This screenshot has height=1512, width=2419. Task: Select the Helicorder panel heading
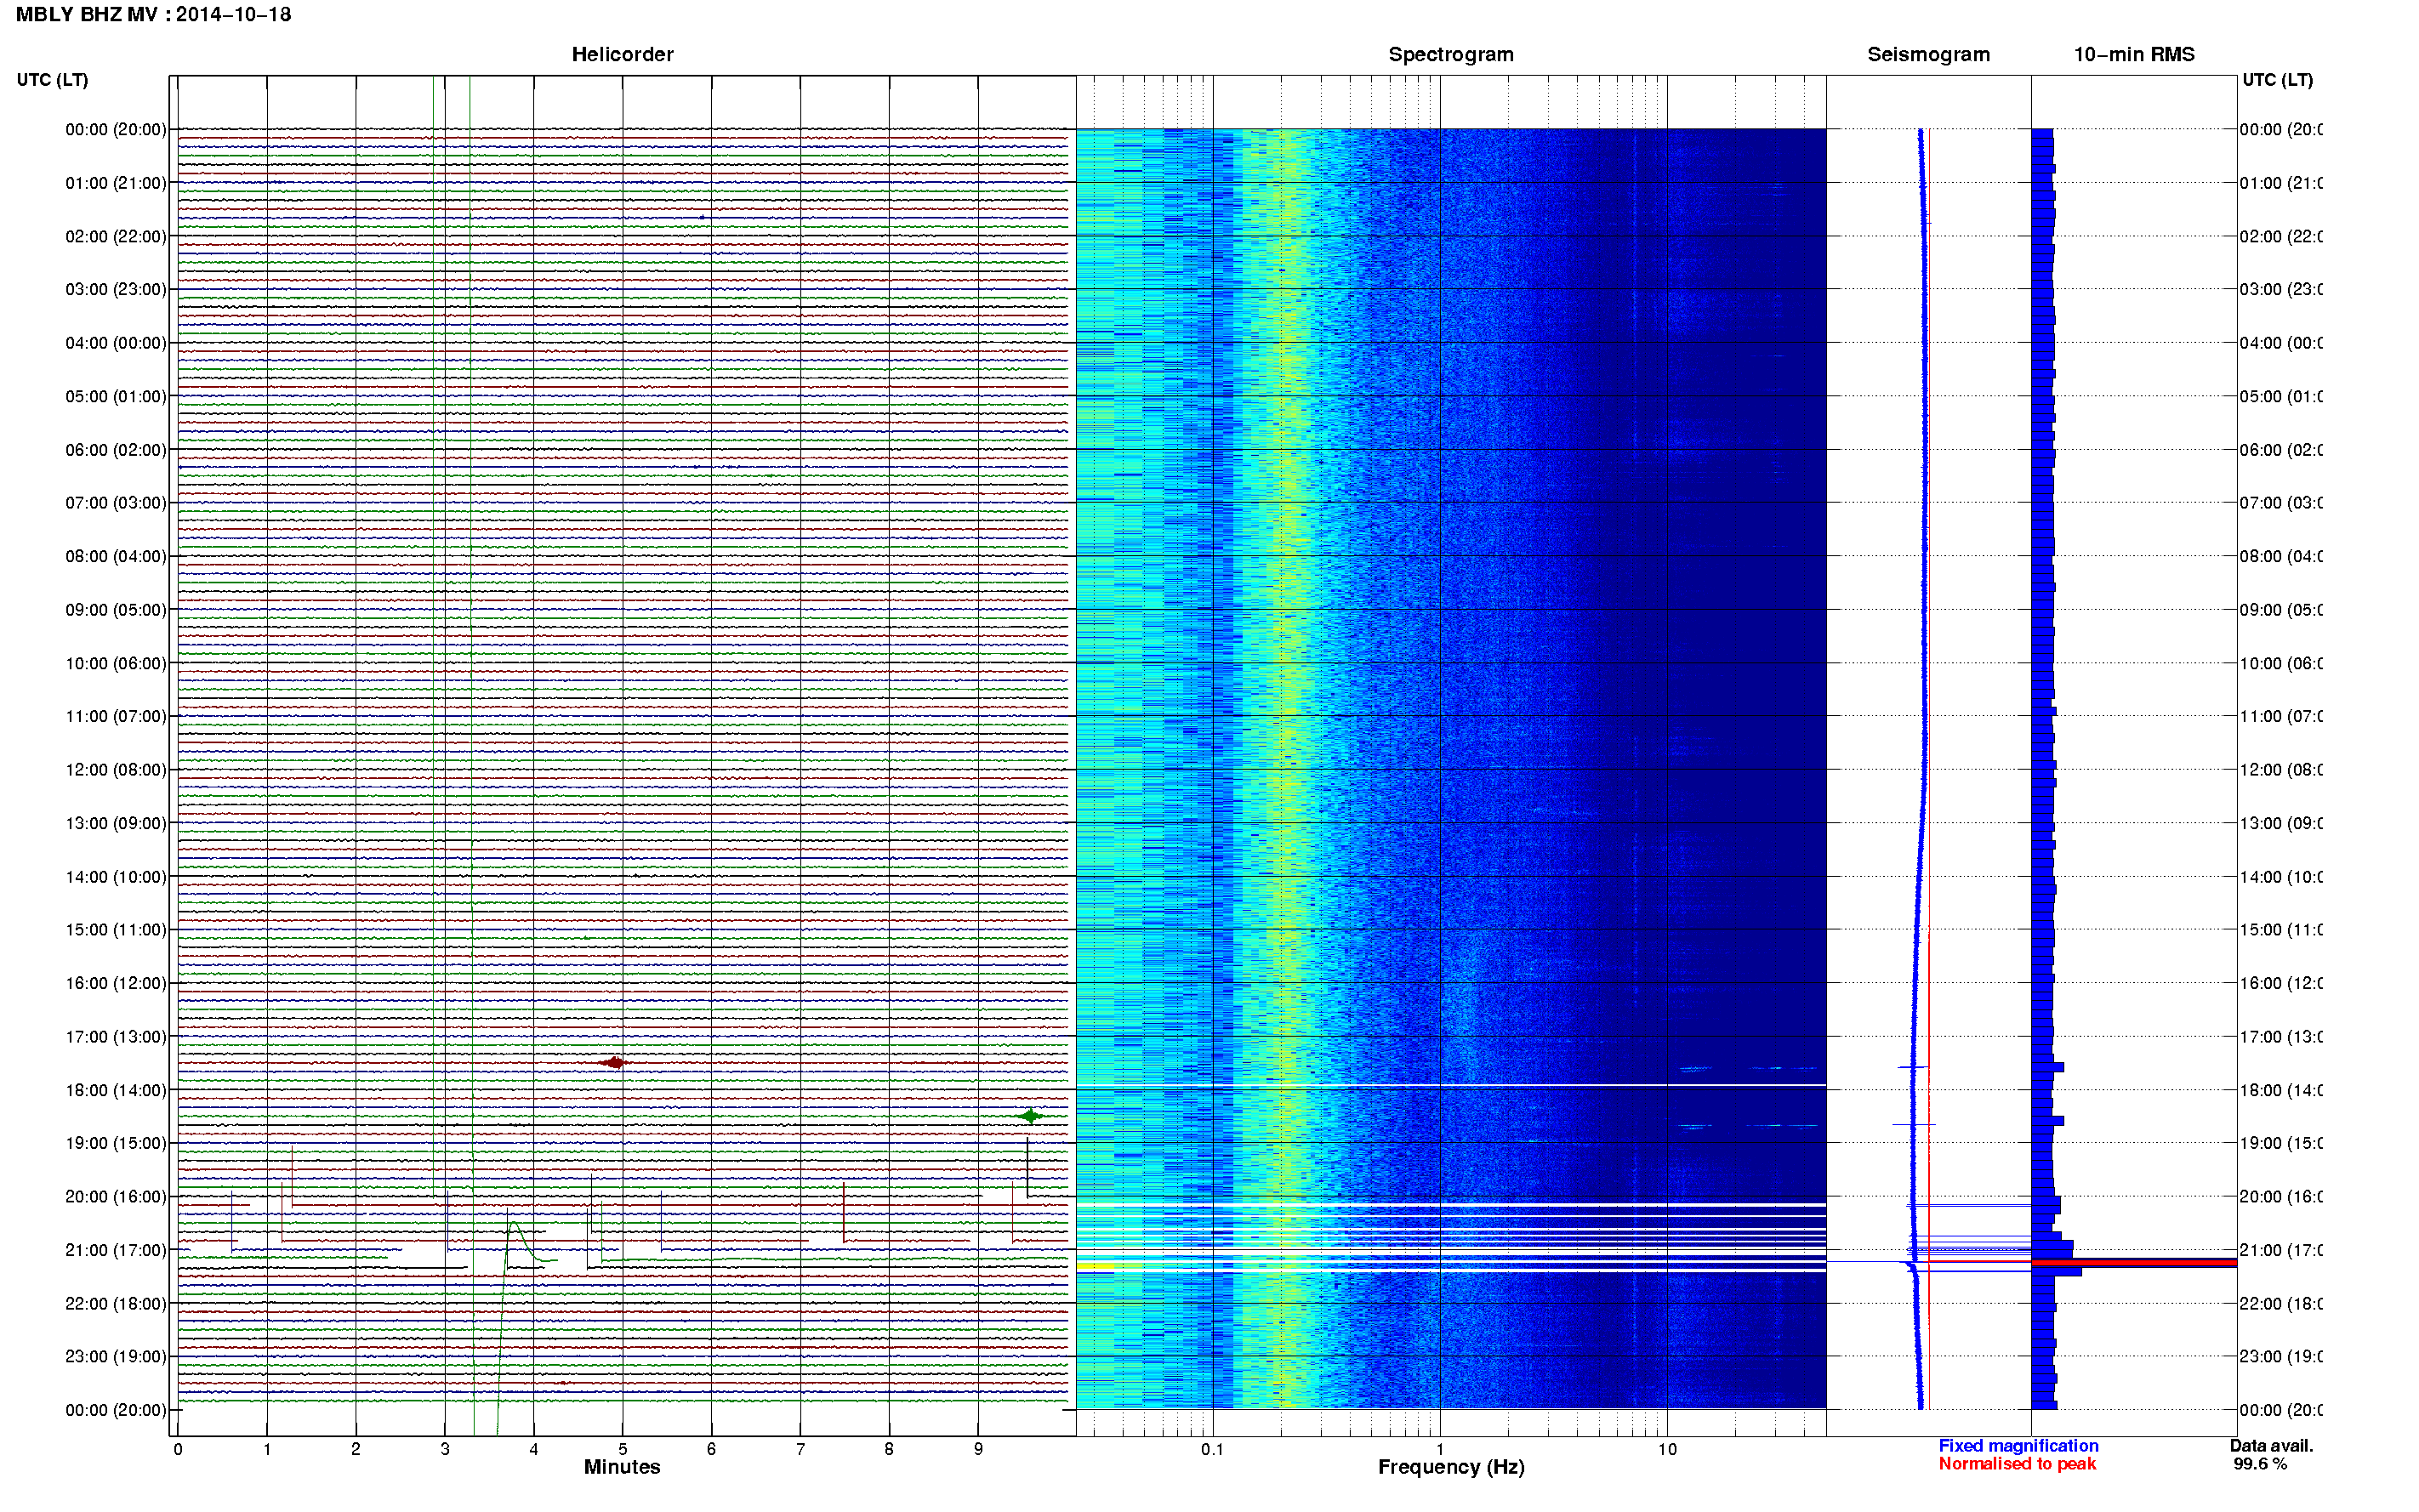coord(622,55)
